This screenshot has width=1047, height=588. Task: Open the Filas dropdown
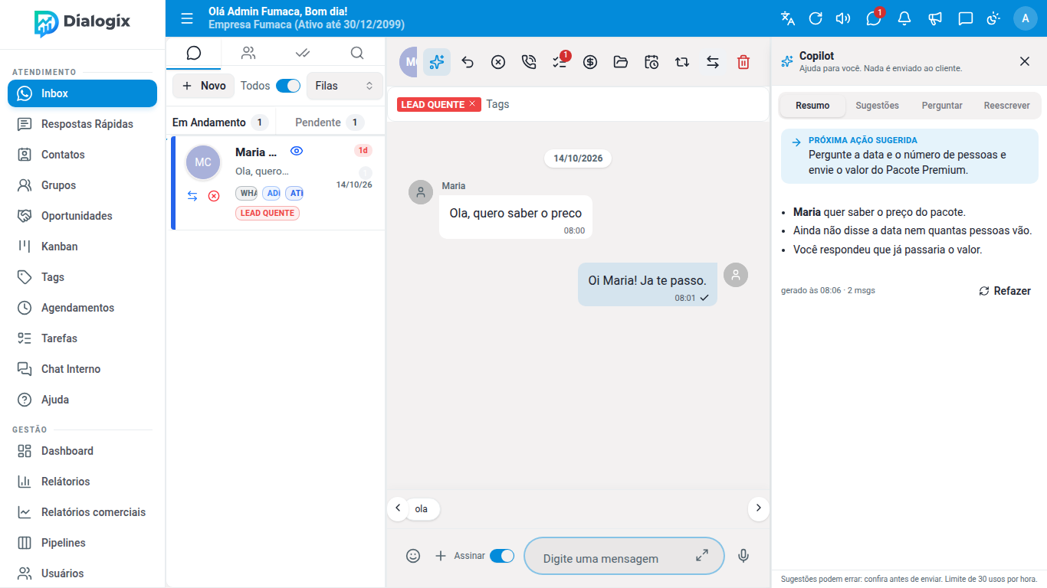pyautogui.click(x=344, y=86)
